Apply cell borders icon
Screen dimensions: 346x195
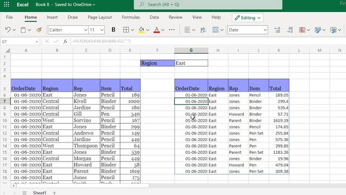(126, 30)
